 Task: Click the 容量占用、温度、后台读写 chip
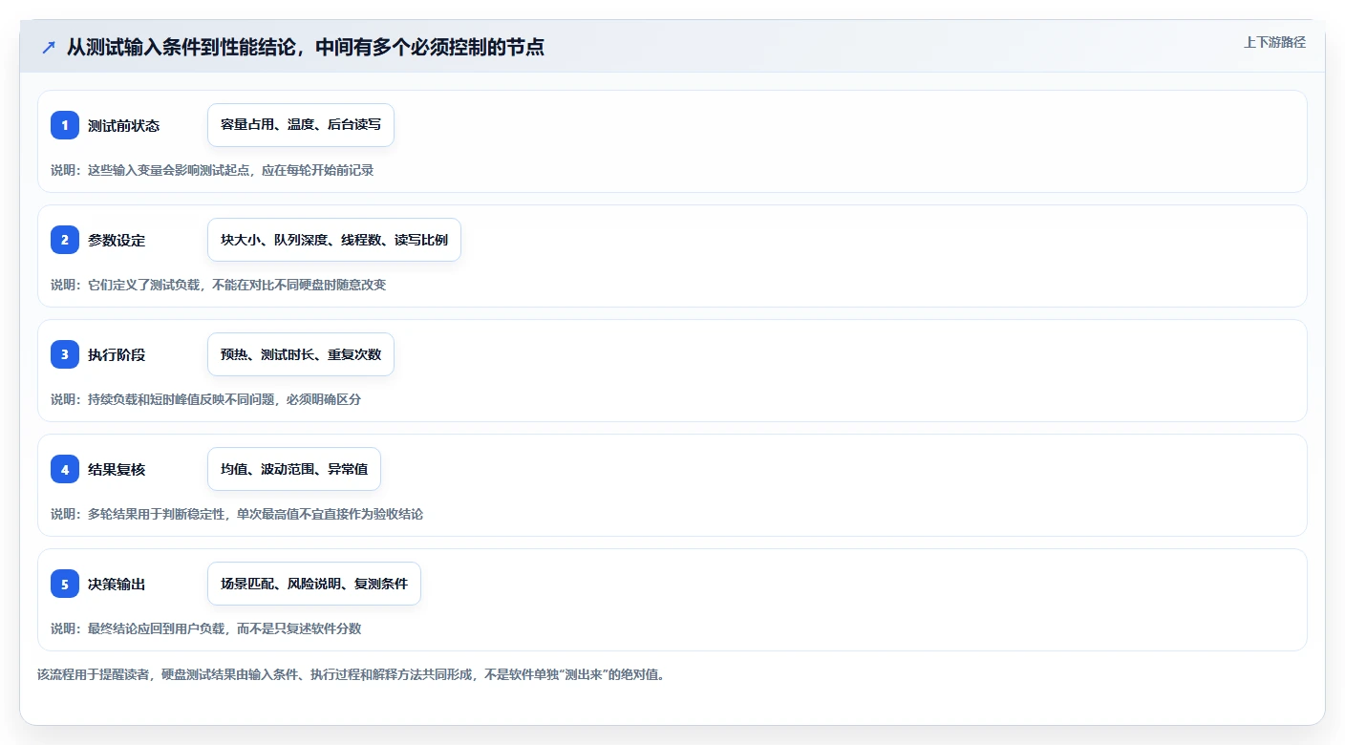[x=301, y=125]
